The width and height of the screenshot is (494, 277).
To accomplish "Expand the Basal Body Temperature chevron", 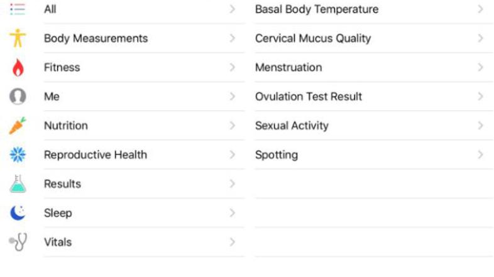I will click(480, 9).
